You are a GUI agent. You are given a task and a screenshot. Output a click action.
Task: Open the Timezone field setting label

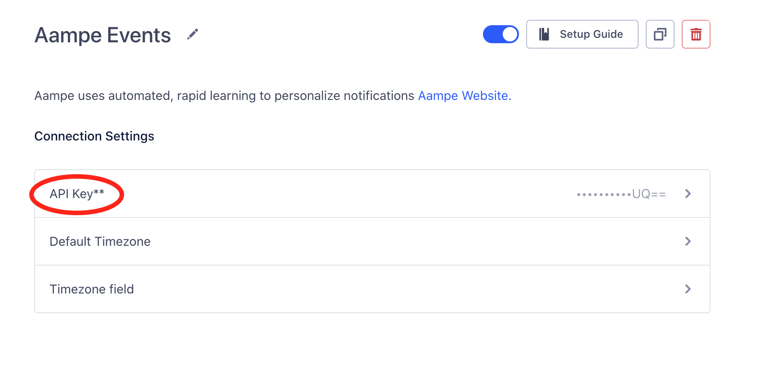(92, 289)
